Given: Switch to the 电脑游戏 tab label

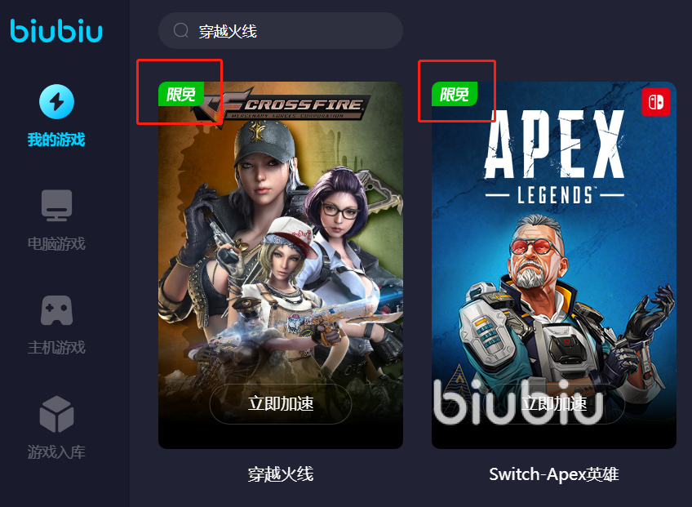Looking at the screenshot, I should [x=56, y=243].
